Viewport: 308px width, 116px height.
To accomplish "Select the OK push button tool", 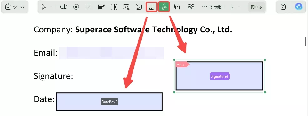I will coord(126,7).
